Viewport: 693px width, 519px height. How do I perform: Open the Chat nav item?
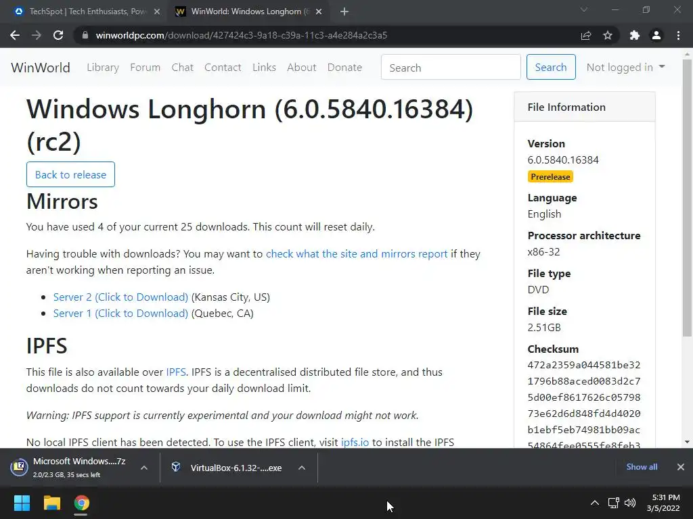(x=183, y=68)
